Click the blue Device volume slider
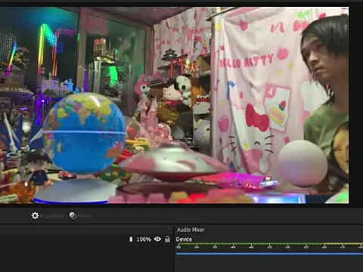The width and height of the screenshot is (363, 272). click(269, 254)
